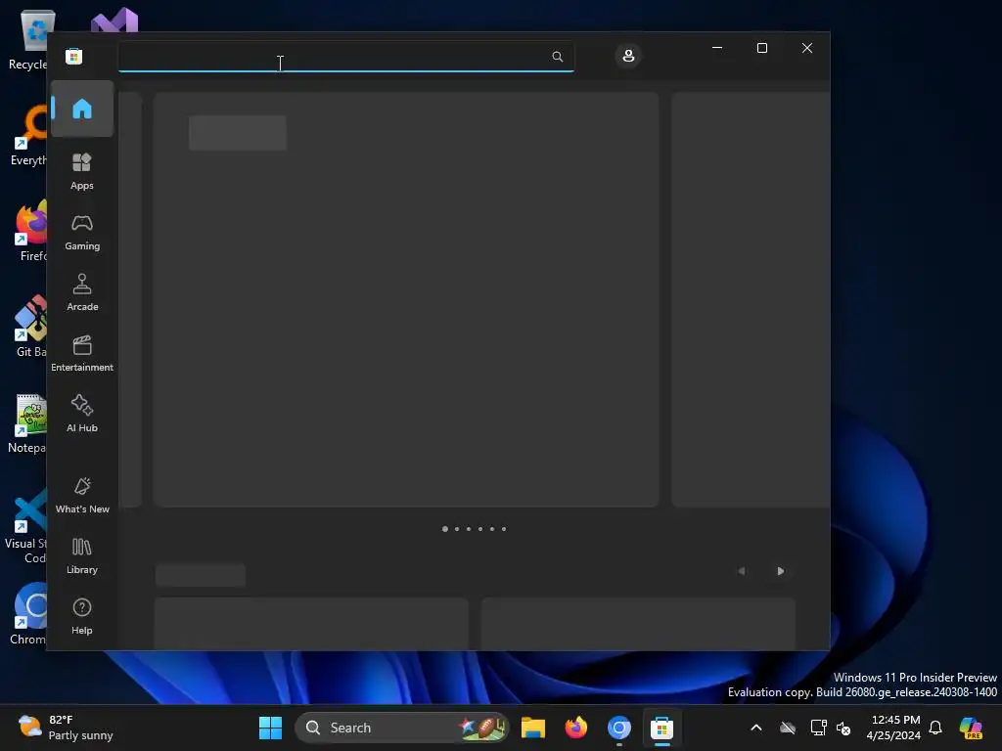Open network status tray icon
1002x751 pixels.
[818, 728]
